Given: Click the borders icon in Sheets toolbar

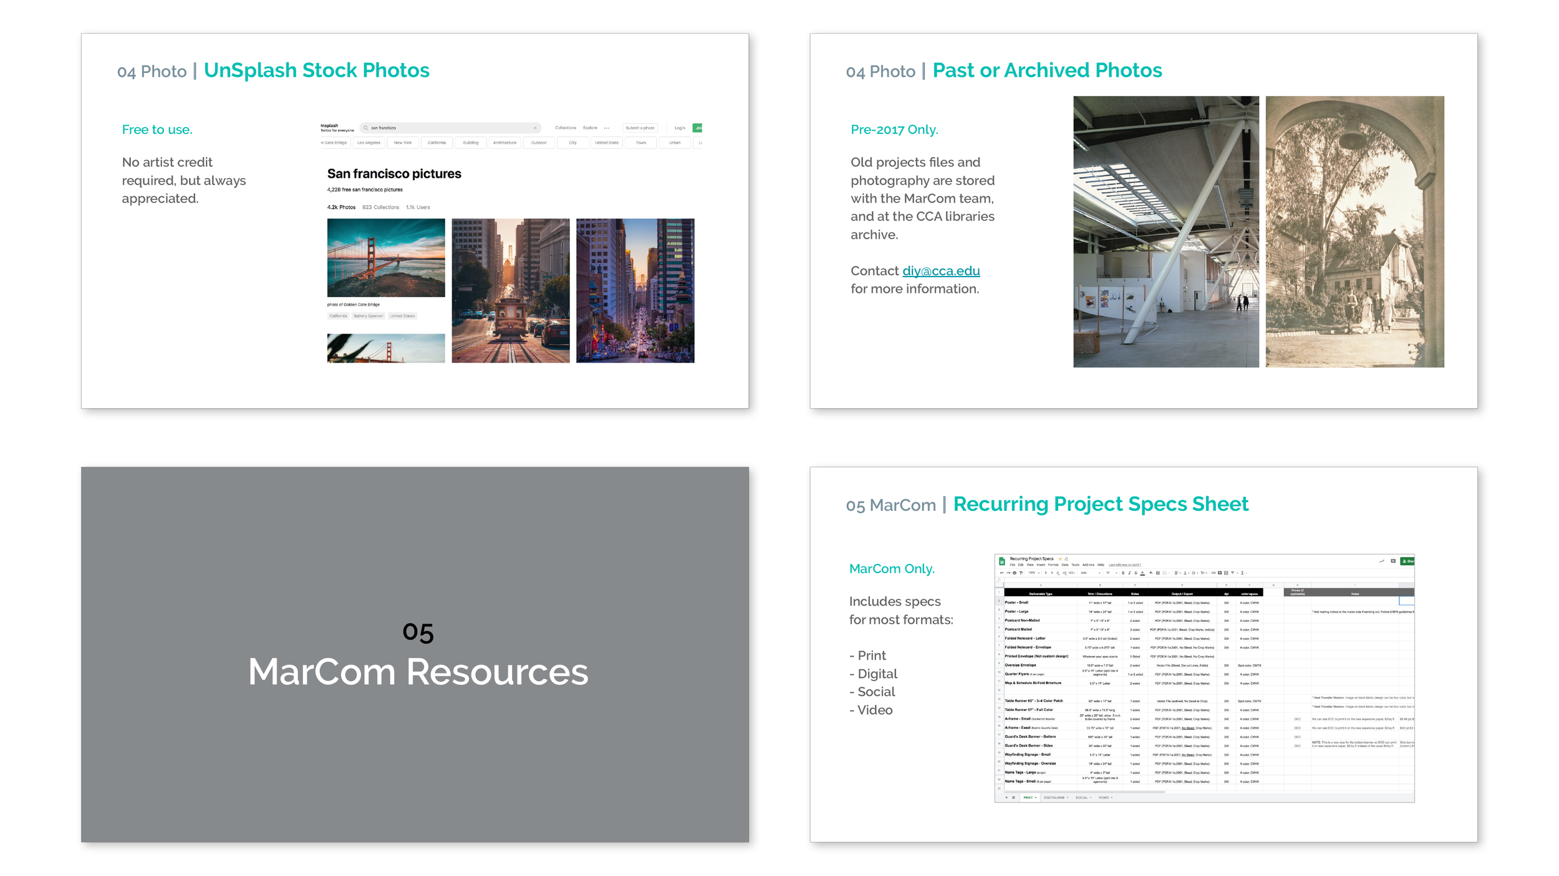Looking at the screenshot, I should [1158, 573].
